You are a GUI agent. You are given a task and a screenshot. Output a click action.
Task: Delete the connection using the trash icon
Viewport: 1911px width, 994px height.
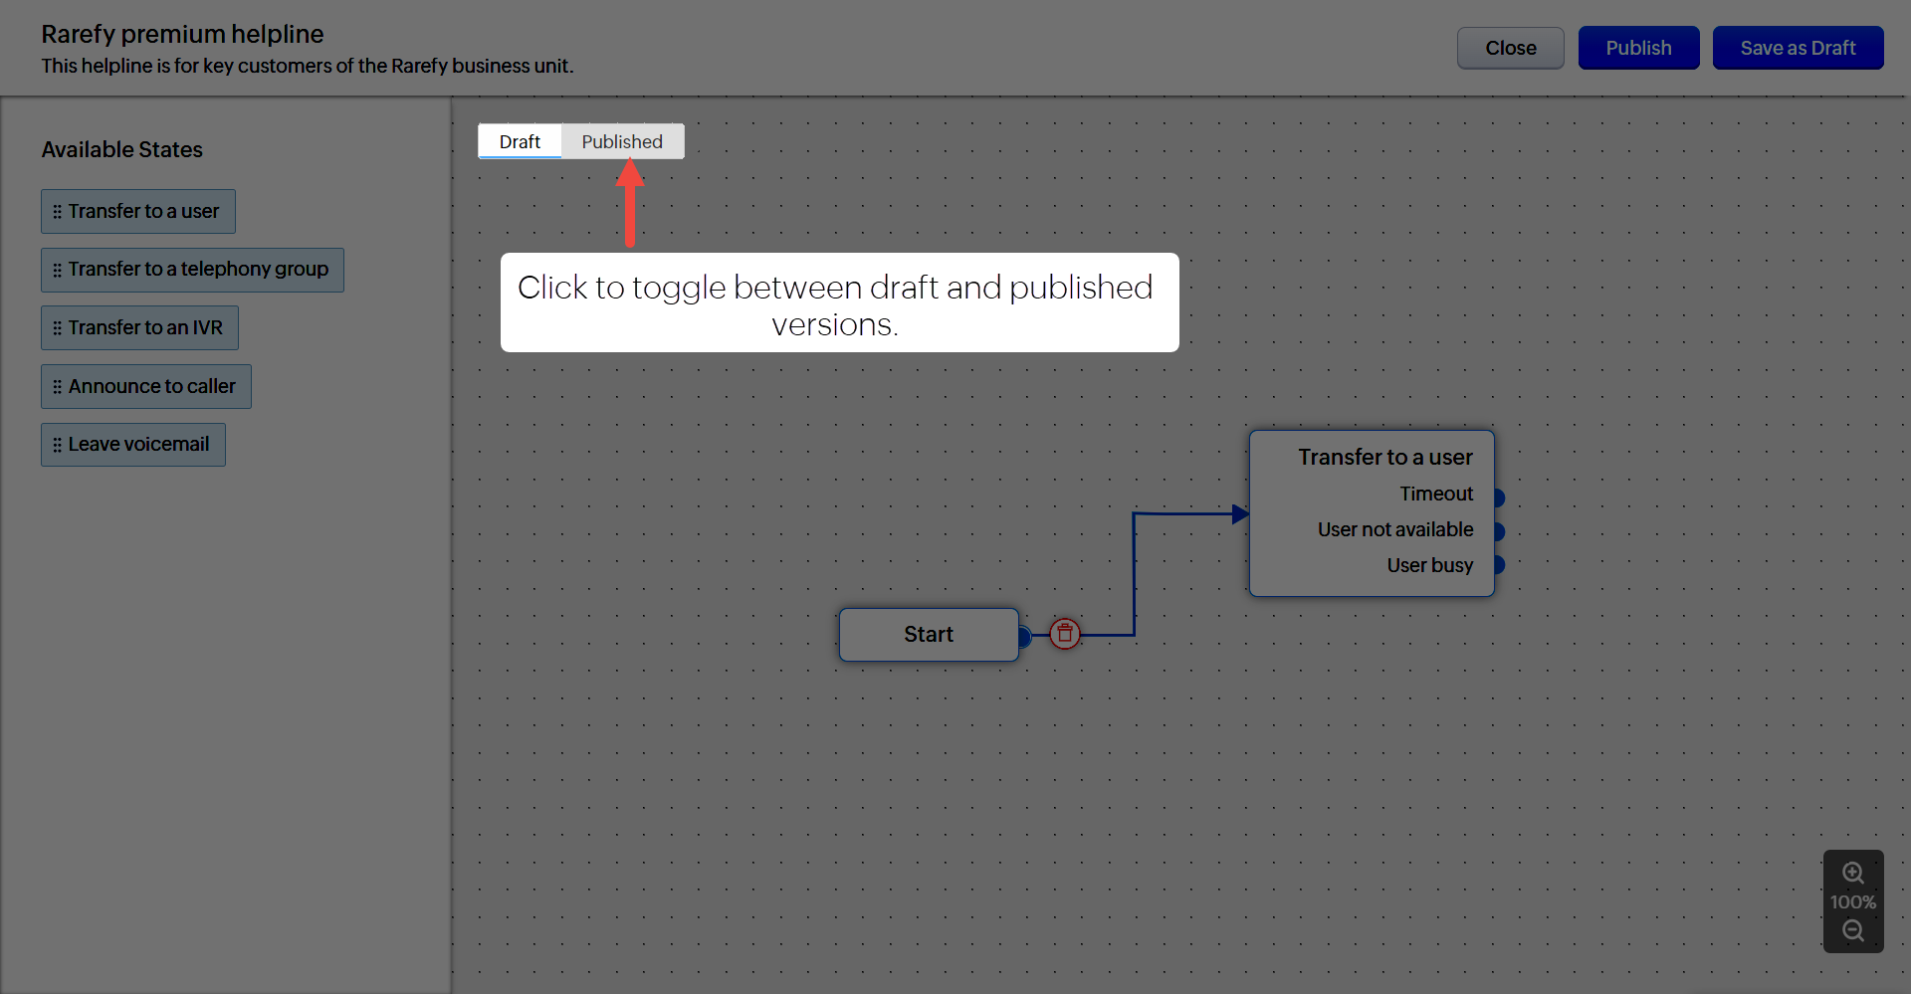[1064, 634]
